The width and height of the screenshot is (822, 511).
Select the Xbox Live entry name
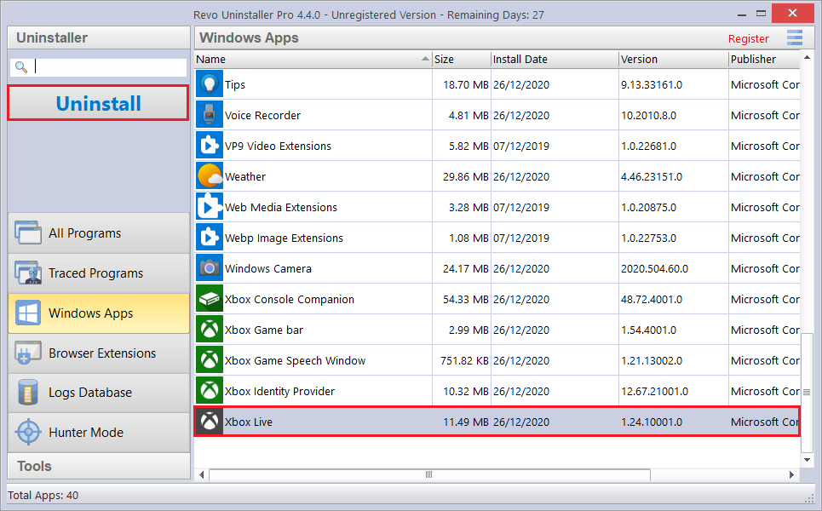point(249,422)
